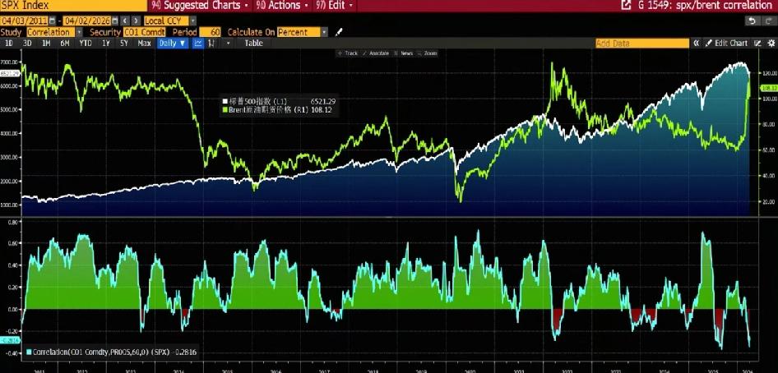Open the end date calendar picker
Screen dimensions: 778x373
[115, 21]
